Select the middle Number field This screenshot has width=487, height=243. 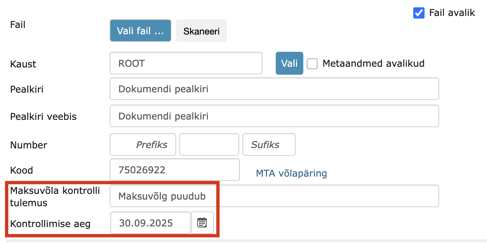click(x=209, y=144)
